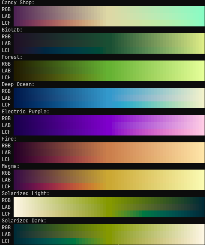Select the Biolab LAB gradient strip
This screenshot has width=205, height=245.
(x=109, y=43)
